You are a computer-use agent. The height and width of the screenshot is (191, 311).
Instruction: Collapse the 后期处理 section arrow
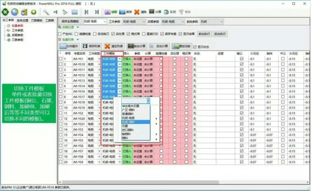[78, 27]
